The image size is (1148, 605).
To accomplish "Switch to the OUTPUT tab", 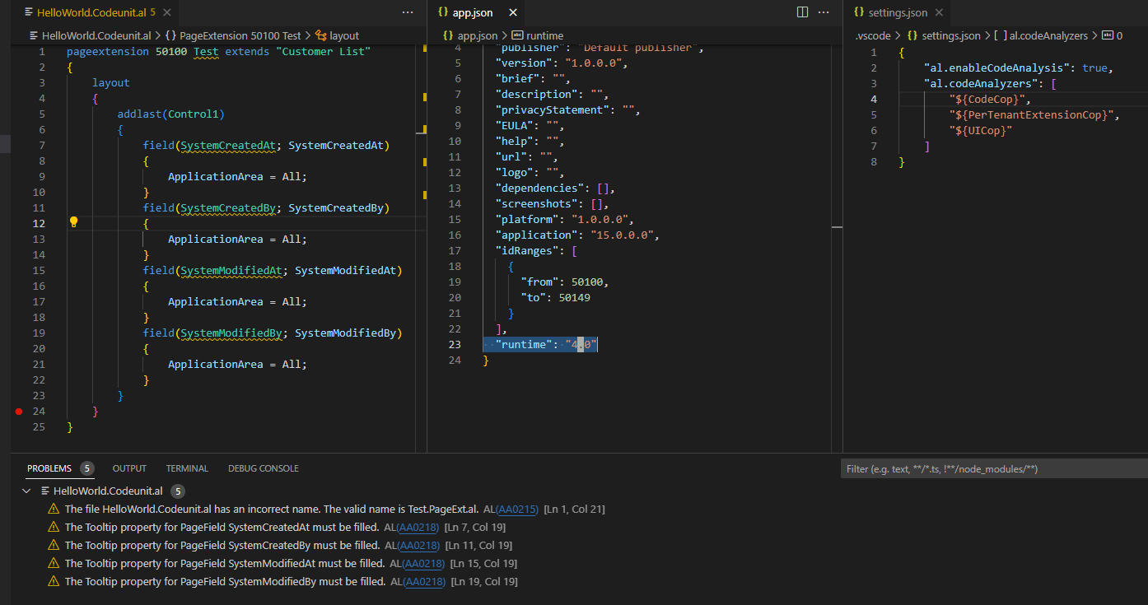I will coord(128,468).
